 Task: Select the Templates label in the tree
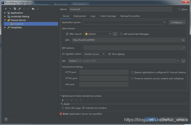pos(16,28)
